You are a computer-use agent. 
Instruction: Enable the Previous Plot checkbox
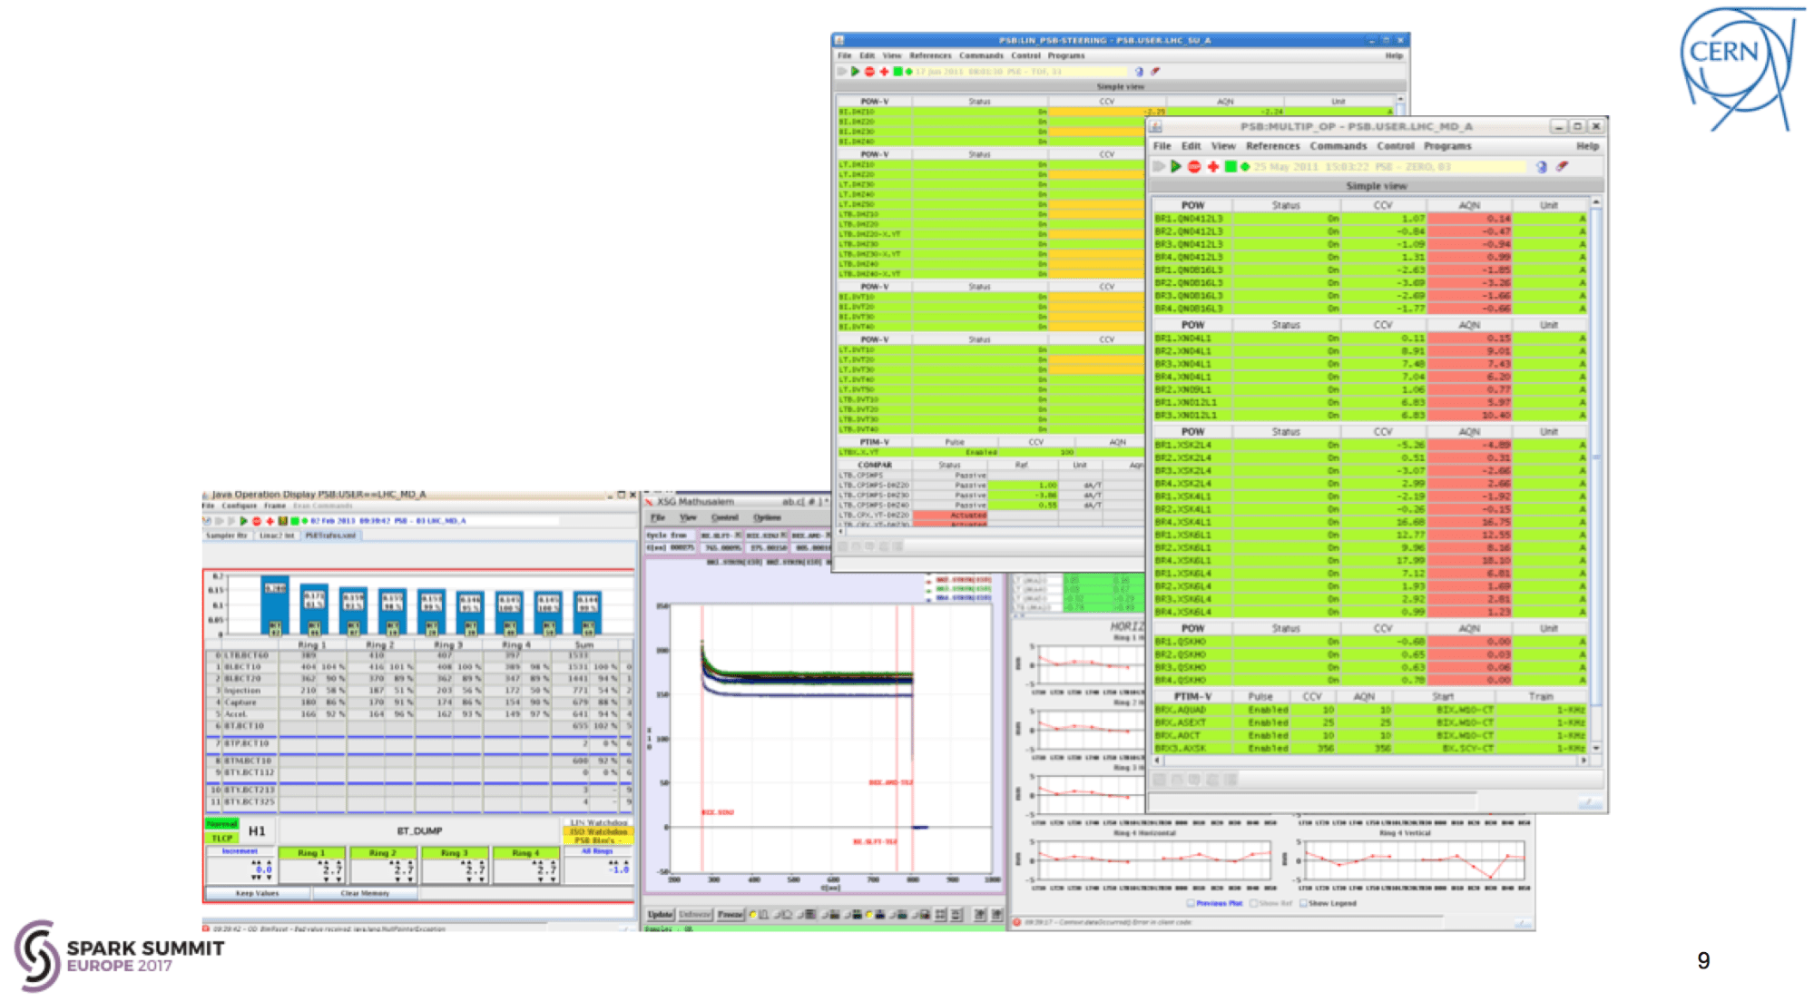click(x=1191, y=903)
